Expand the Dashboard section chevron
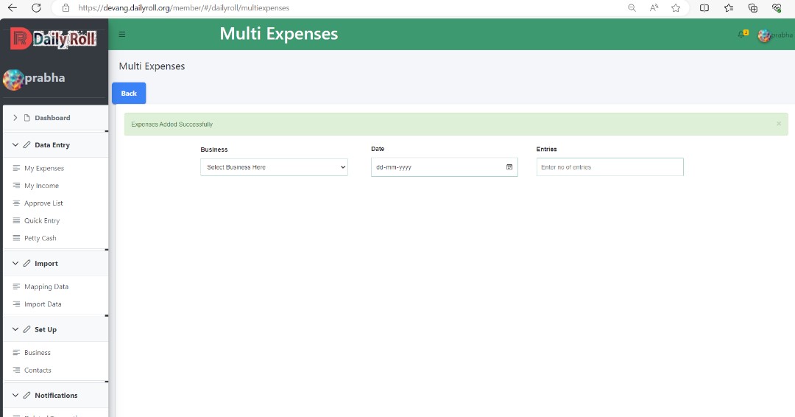 (15, 118)
